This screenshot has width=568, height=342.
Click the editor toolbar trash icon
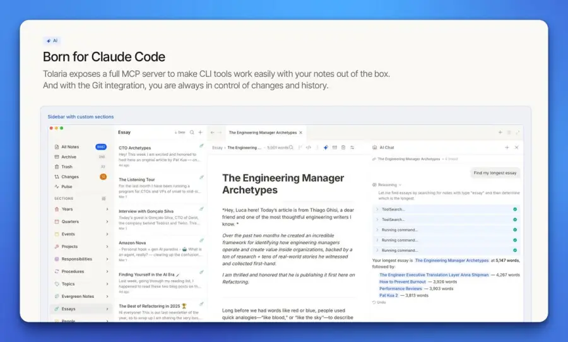(x=343, y=148)
